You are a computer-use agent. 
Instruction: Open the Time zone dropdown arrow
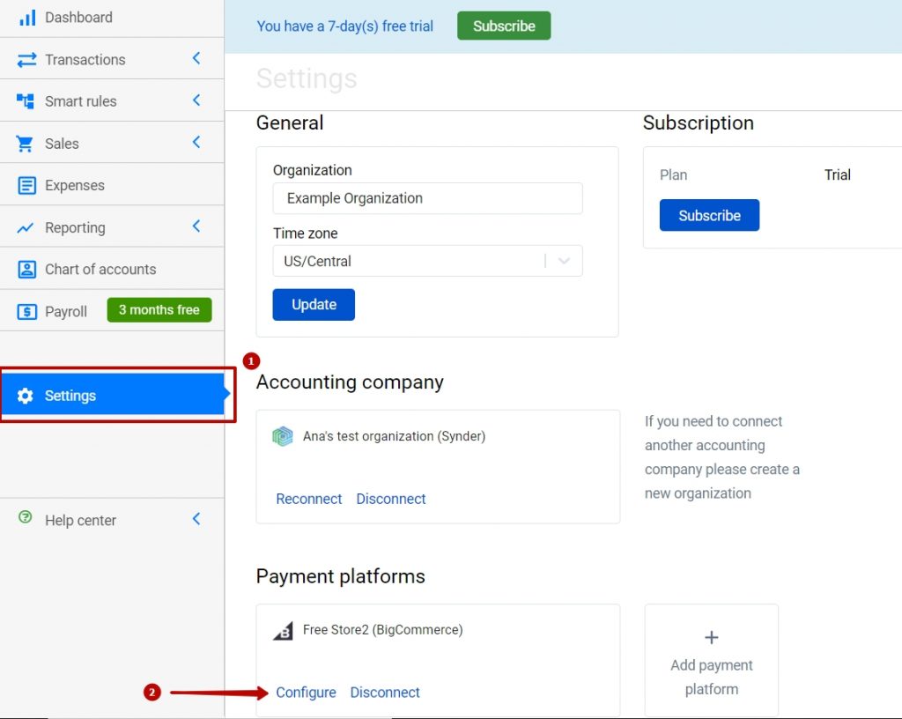(x=564, y=261)
